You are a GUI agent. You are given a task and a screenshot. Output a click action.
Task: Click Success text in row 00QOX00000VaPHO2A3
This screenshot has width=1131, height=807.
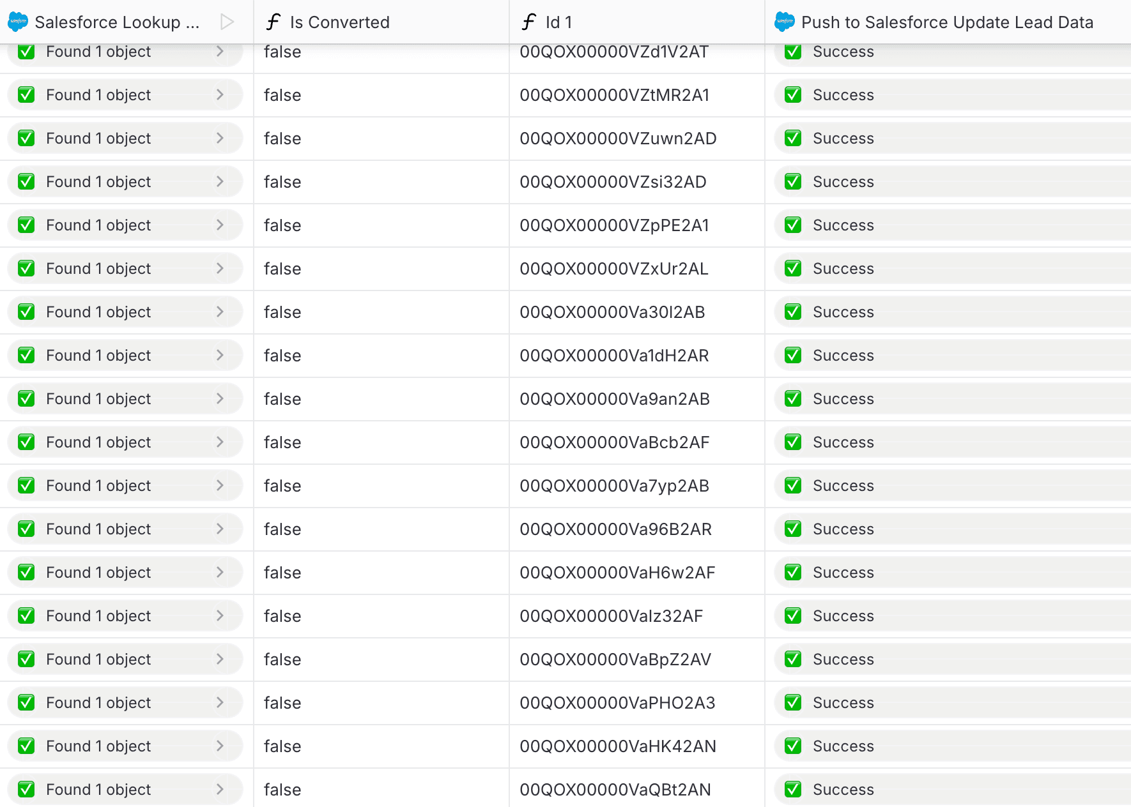843,703
